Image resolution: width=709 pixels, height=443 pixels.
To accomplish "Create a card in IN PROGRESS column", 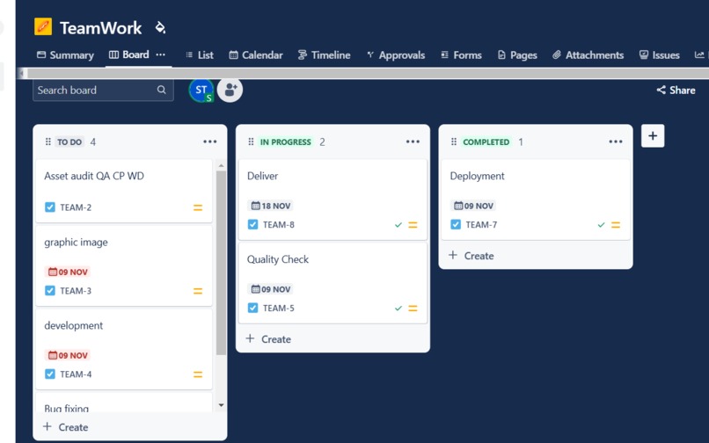I will pyautogui.click(x=268, y=339).
